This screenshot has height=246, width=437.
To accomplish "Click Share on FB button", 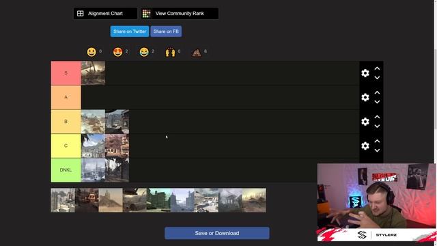I will click(x=166, y=31).
